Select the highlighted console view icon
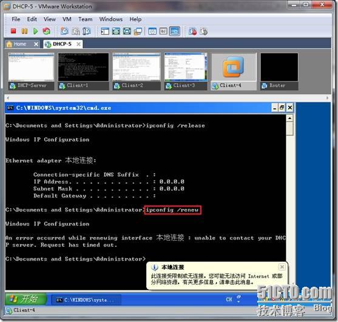 [174, 32]
